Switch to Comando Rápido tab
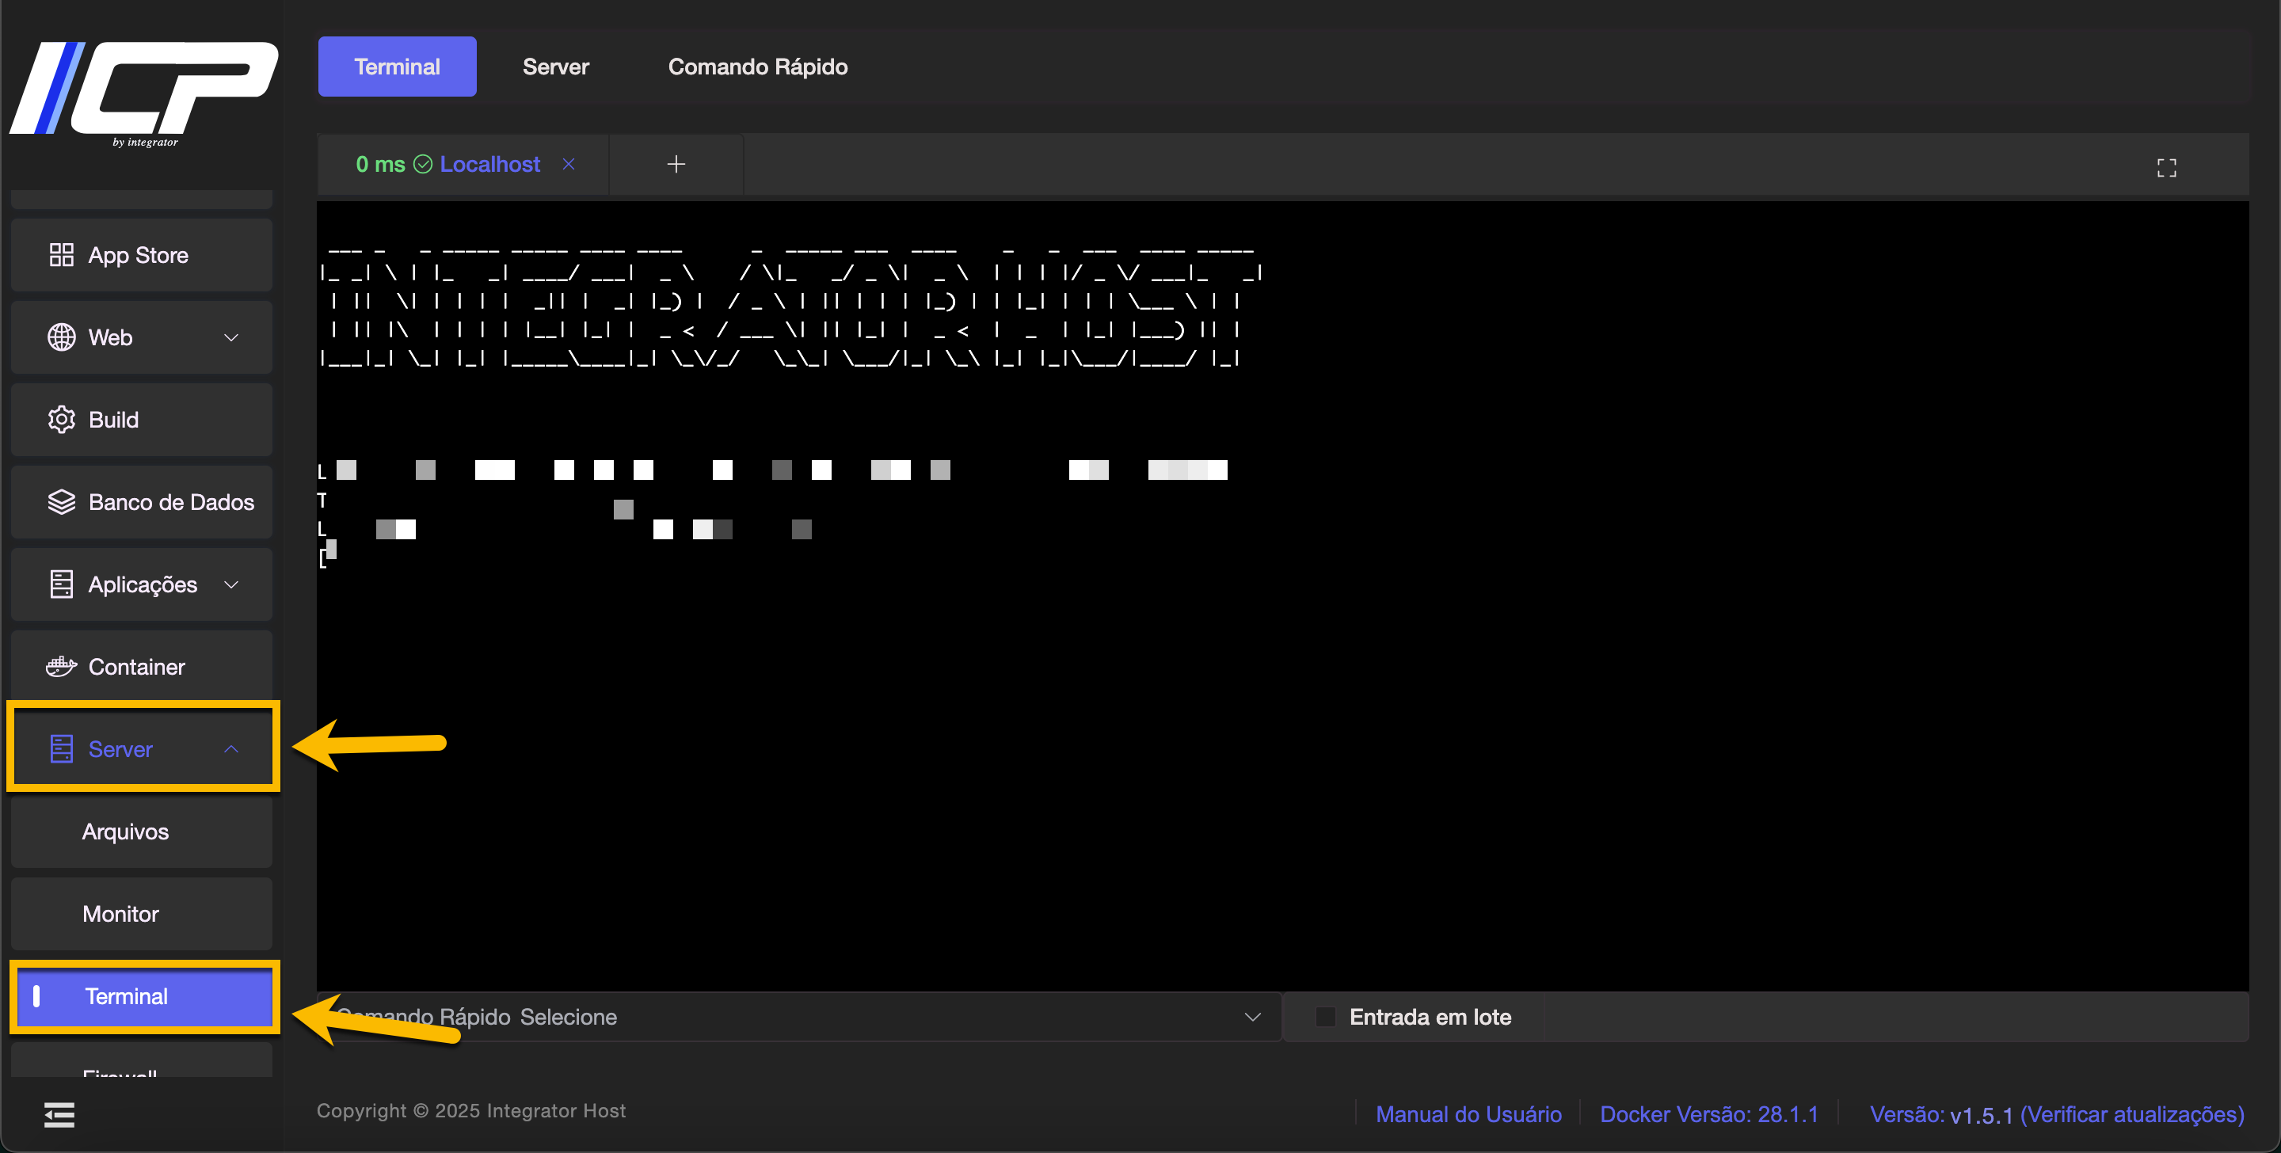Screen dimensions: 2281x1153 click(x=757, y=67)
